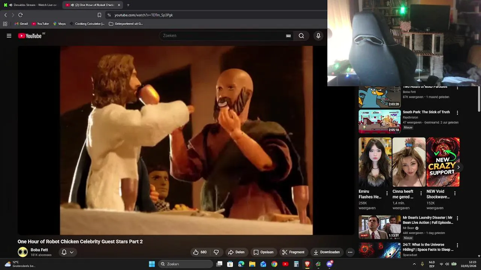This screenshot has width=481, height=270.
Task: Open Discord from taskbar
Action: [330, 264]
